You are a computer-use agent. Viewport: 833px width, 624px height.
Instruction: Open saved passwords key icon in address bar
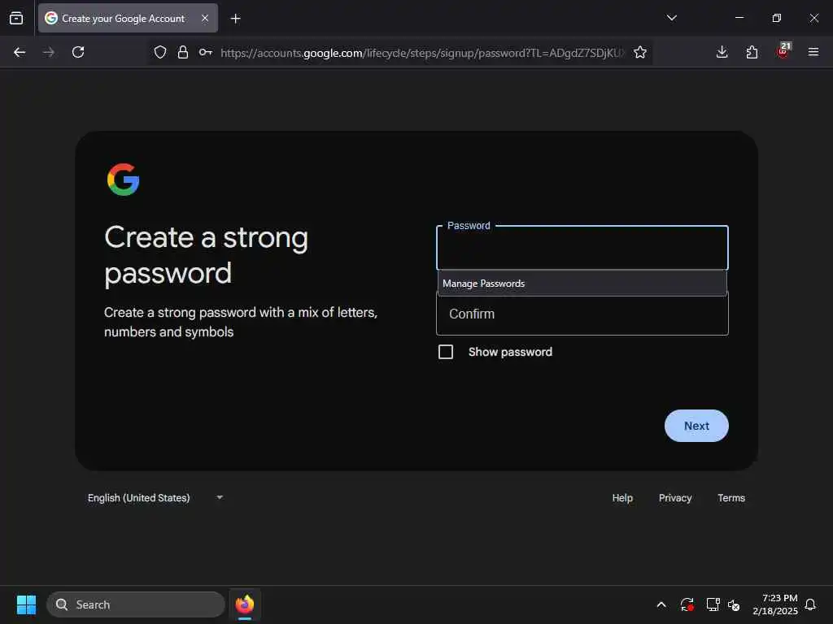pyautogui.click(x=206, y=52)
